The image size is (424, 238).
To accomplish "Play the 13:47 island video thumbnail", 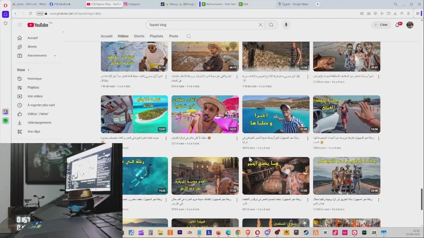I will (x=134, y=114).
